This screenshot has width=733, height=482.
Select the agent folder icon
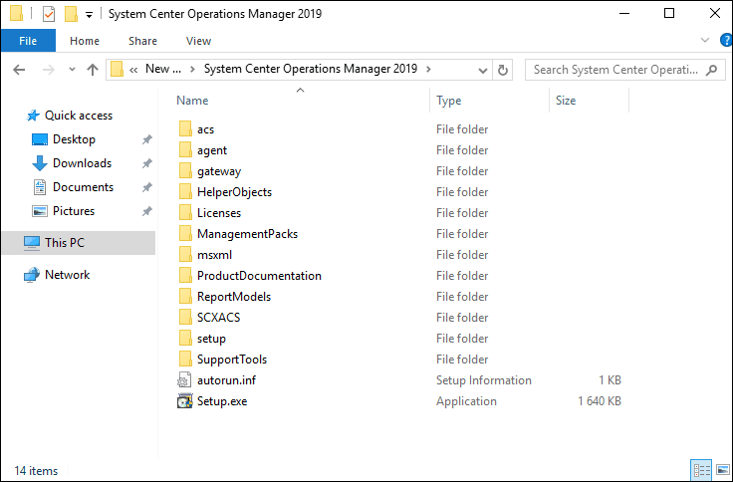(x=185, y=150)
